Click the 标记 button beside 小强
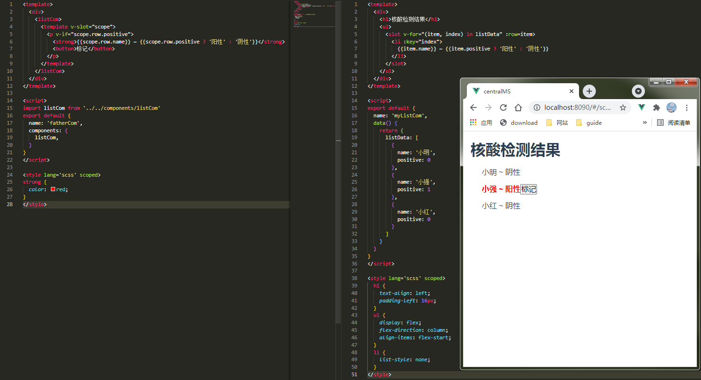The image size is (701, 380). point(529,189)
